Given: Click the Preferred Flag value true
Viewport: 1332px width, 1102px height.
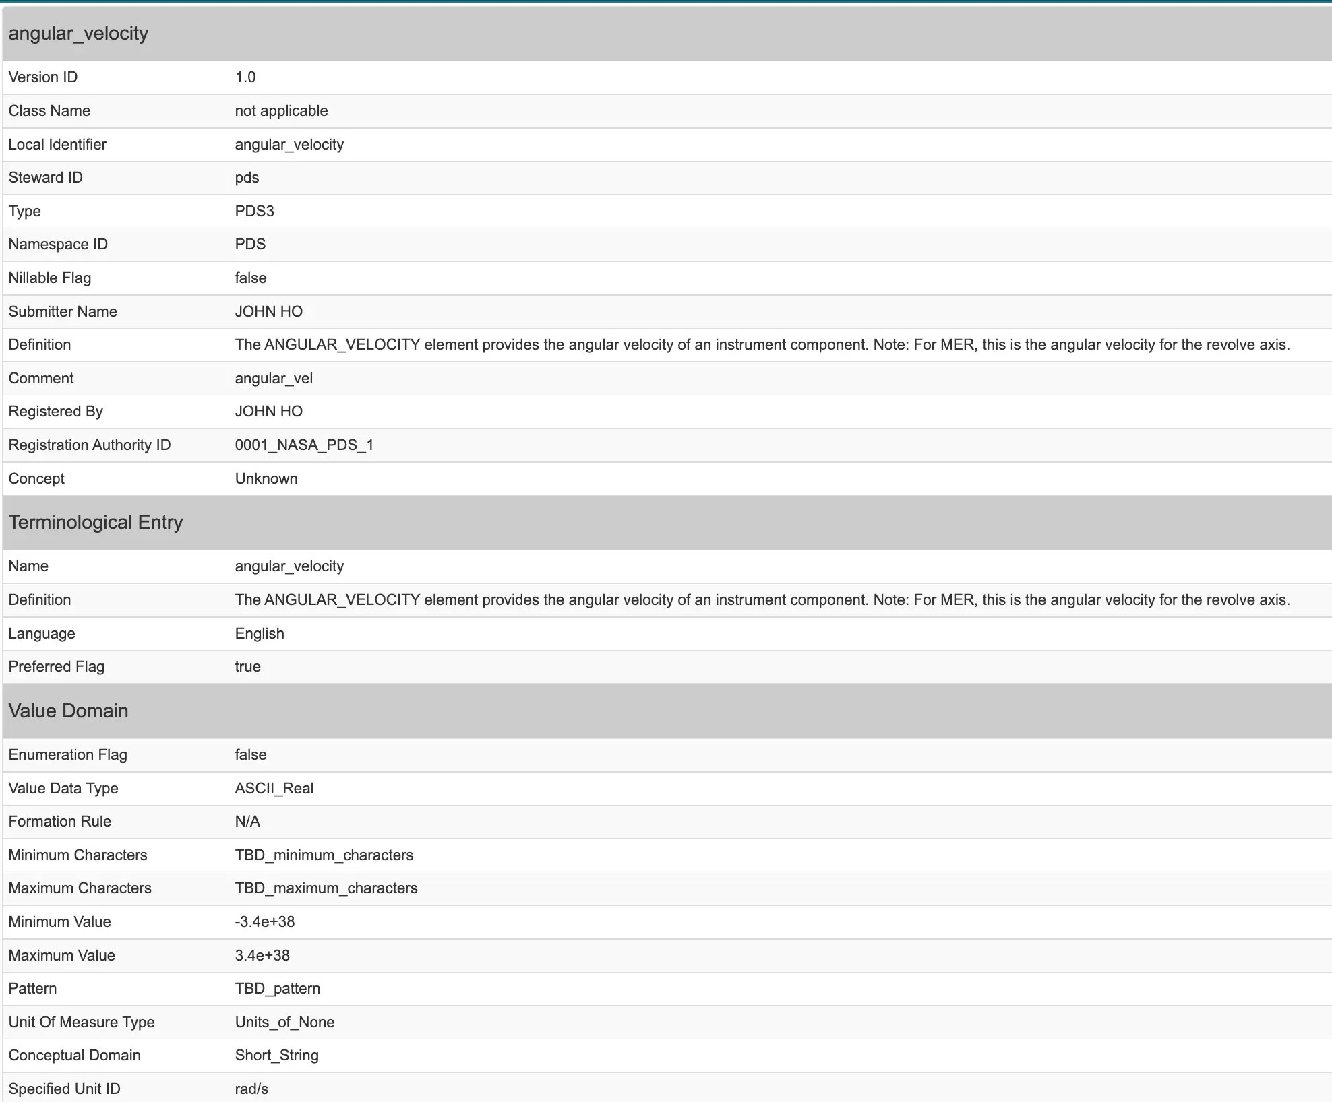Looking at the screenshot, I should point(247,667).
